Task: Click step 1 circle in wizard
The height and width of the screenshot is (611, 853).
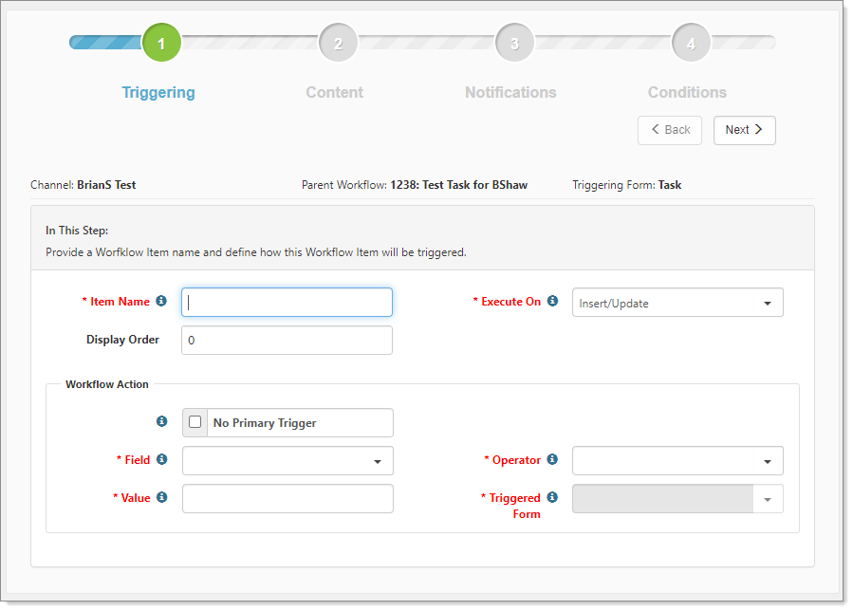Action: [161, 44]
